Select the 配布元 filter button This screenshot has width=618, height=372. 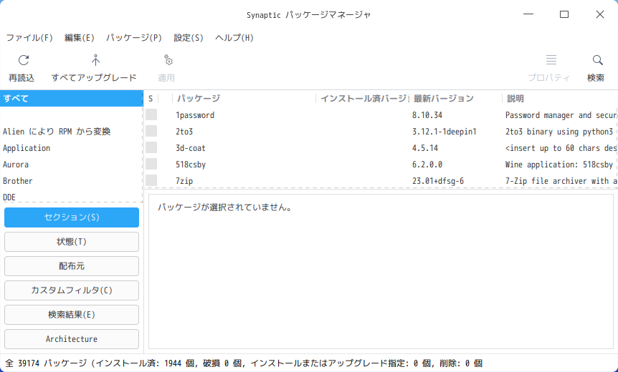coord(72,266)
